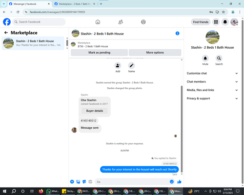Show hidden system tray icons

point(205,191)
